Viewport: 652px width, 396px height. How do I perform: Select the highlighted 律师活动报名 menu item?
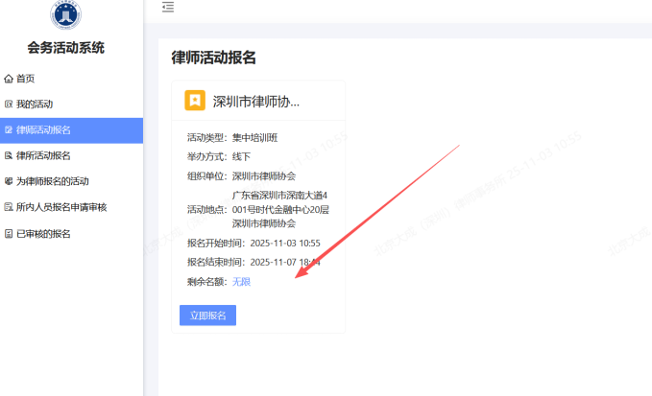pos(43,129)
